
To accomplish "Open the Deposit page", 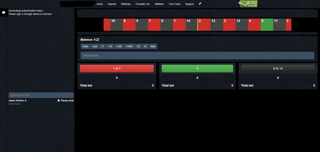I will click(x=112, y=4).
